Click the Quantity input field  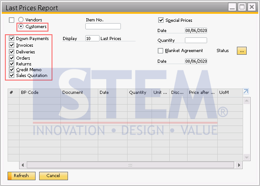[x=196, y=40]
